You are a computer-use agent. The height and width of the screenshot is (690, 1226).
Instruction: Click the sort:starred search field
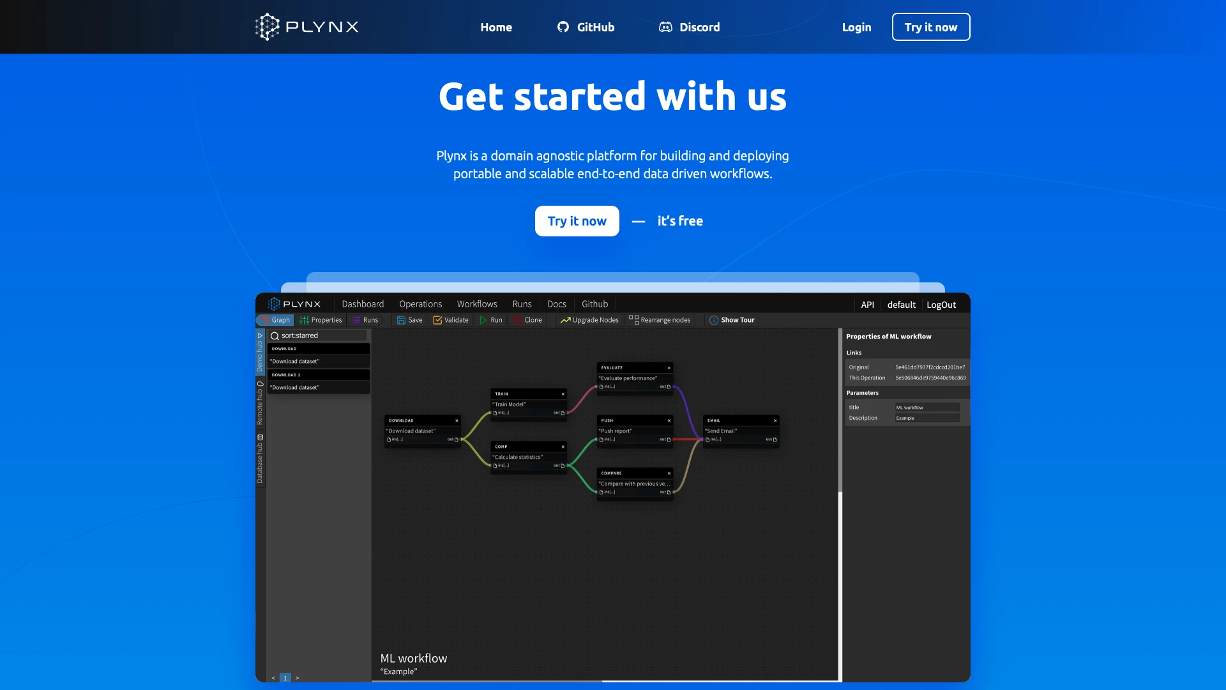click(x=318, y=335)
